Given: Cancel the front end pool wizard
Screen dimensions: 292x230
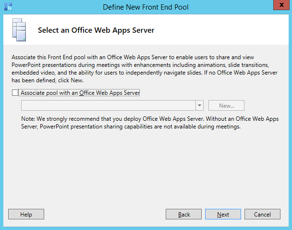Looking at the screenshot, I should point(262,215).
